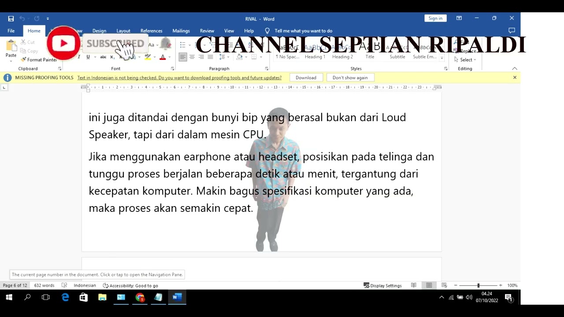Viewport: 564px width, 317px height.
Task: Click the proofing tools download link text
Action: pos(179,77)
